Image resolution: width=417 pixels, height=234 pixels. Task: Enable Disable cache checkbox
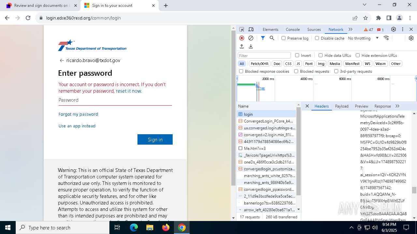pyautogui.click(x=317, y=38)
